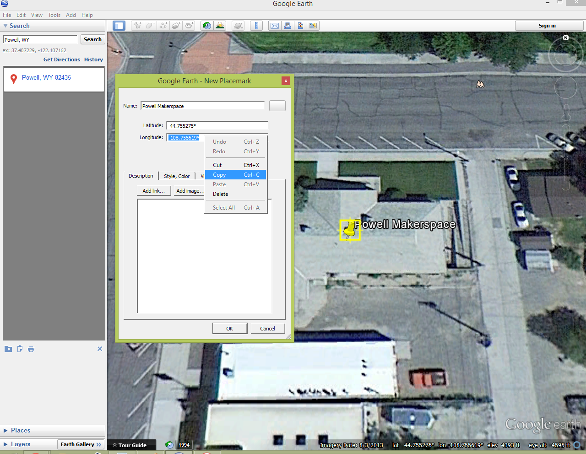586x454 pixels.
Task: Click Street View pegman in navigation controls
Action: (x=566, y=112)
